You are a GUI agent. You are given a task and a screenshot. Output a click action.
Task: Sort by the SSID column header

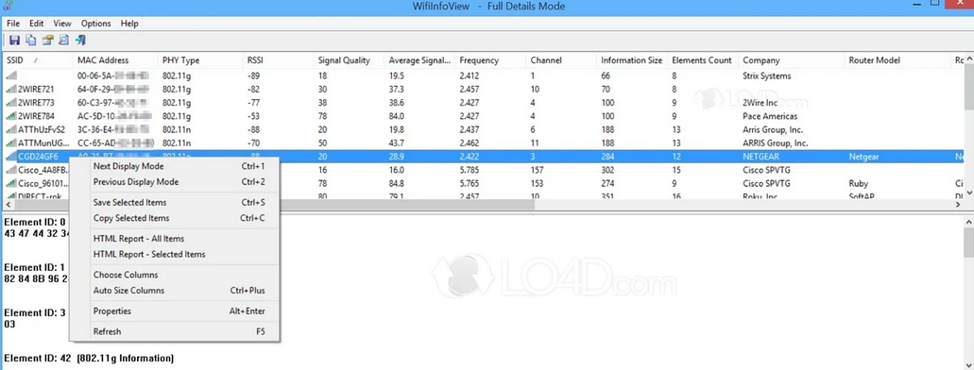[x=37, y=60]
